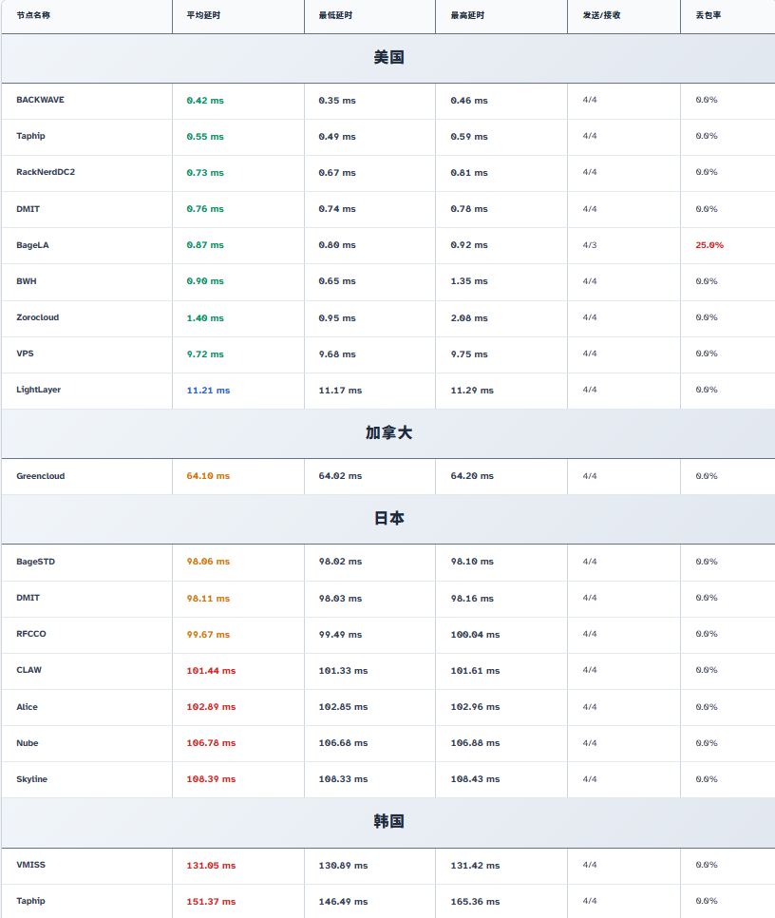Select the BageSTD node name
This screenshot has height=918, width=775.
pyautogui.click(x=35, y=562)
